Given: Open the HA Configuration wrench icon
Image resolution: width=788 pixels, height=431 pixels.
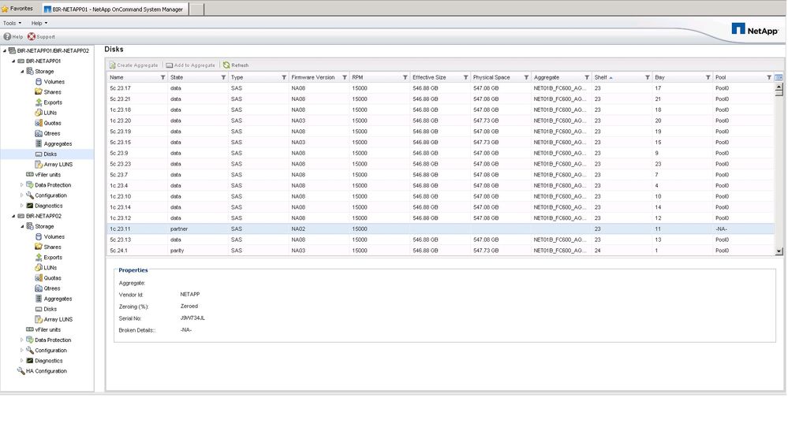Looking at the screenshot, I should pyautogui.click(x=21, y=371).
